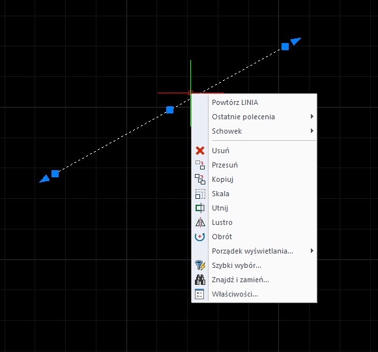Click the red X Usuń delete icon
378x352 pixels.
click(200, 151)
